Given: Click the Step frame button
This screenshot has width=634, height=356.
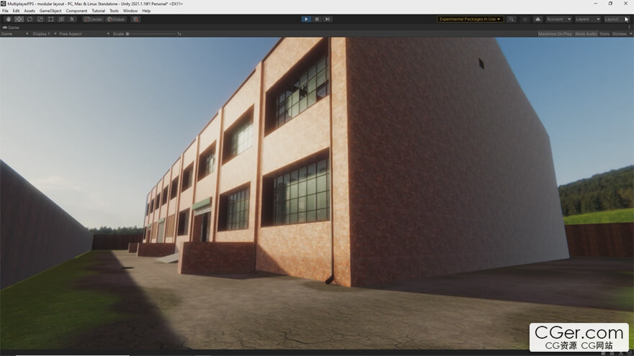Looking at the screenshot, I should 328,19.
